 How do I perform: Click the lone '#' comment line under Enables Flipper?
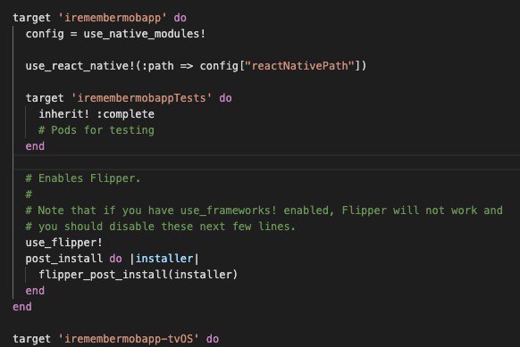click(x=29, y=194)
